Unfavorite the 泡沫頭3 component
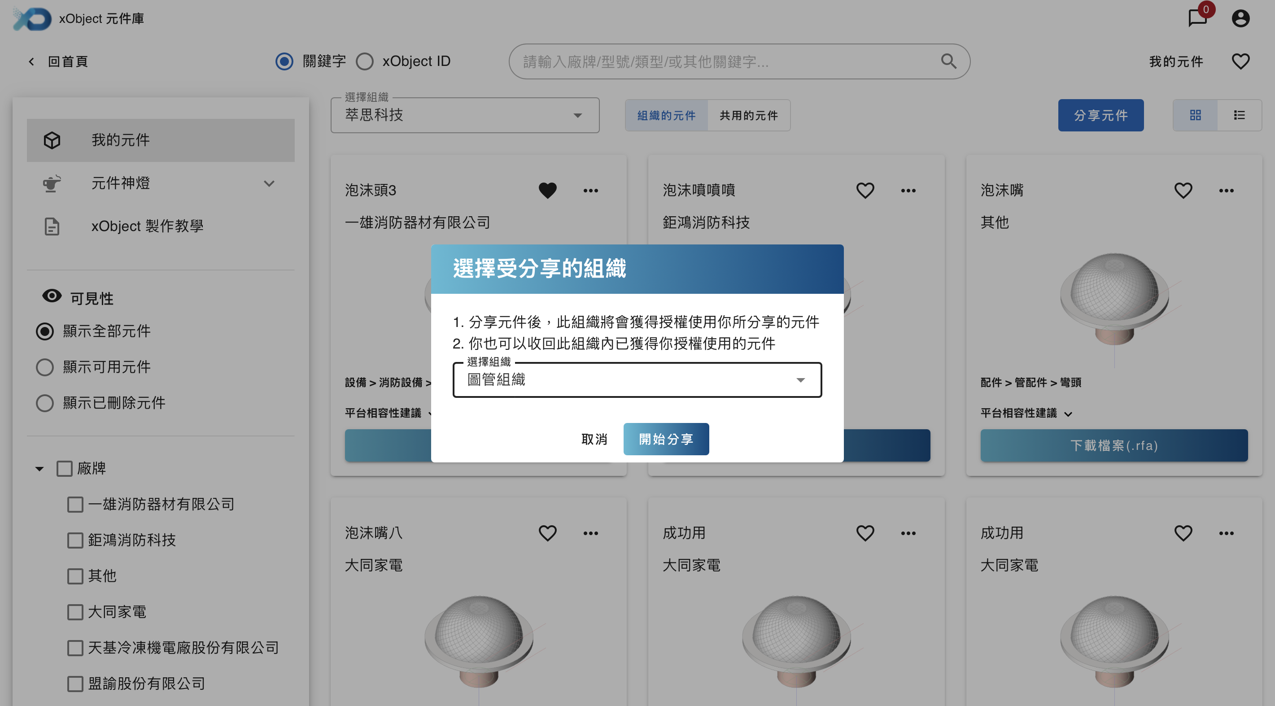1275x706 pixels. 547,191
